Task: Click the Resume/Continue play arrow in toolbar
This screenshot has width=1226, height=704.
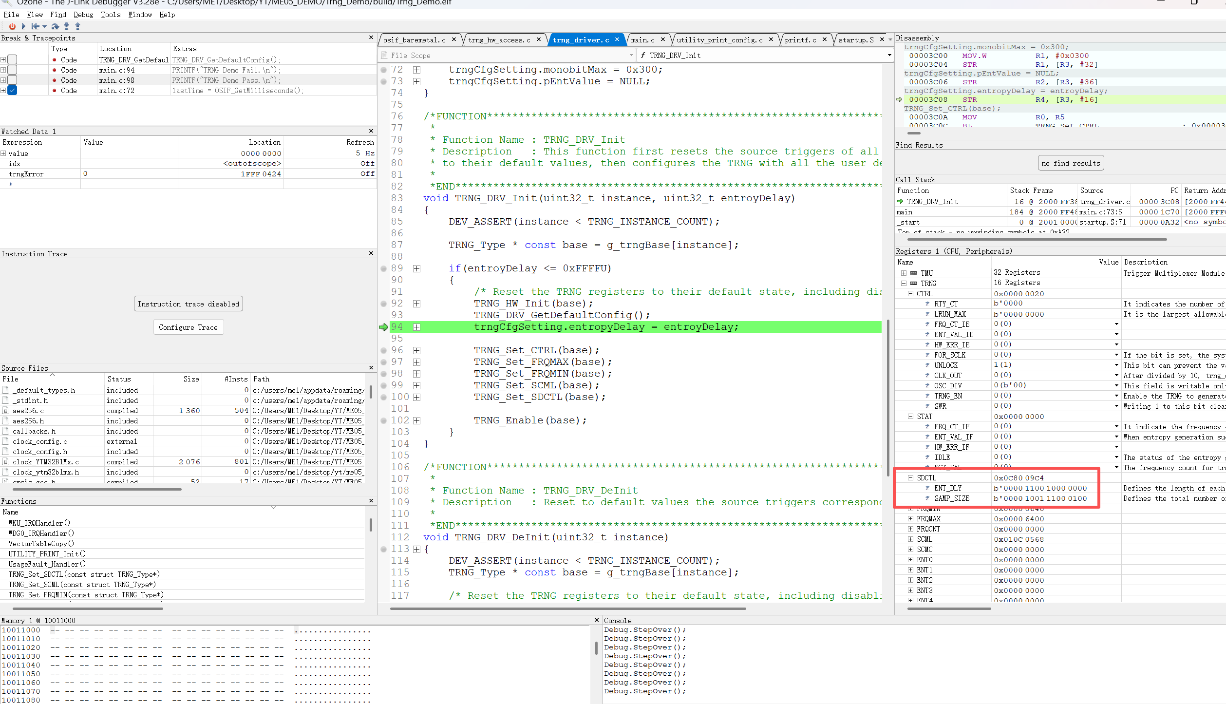Action: coord(23,26)
